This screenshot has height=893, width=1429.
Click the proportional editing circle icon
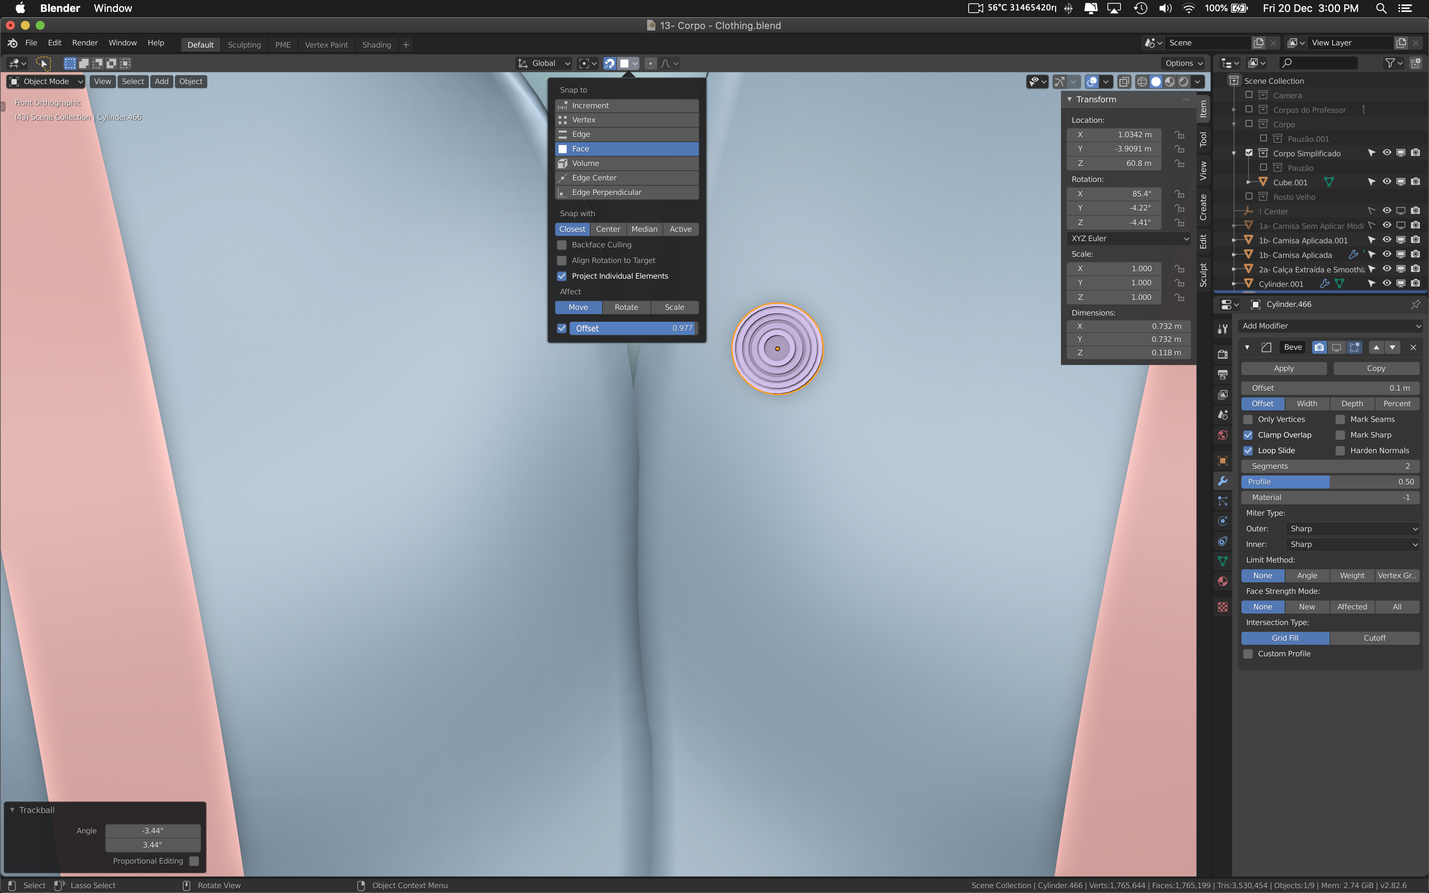pyautogui.click(x=650, y=63)
